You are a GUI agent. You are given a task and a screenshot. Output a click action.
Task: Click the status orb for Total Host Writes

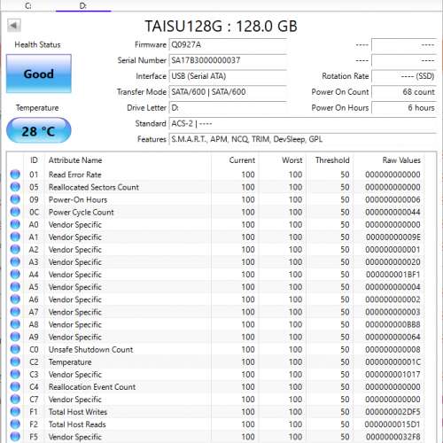[15, 411]
